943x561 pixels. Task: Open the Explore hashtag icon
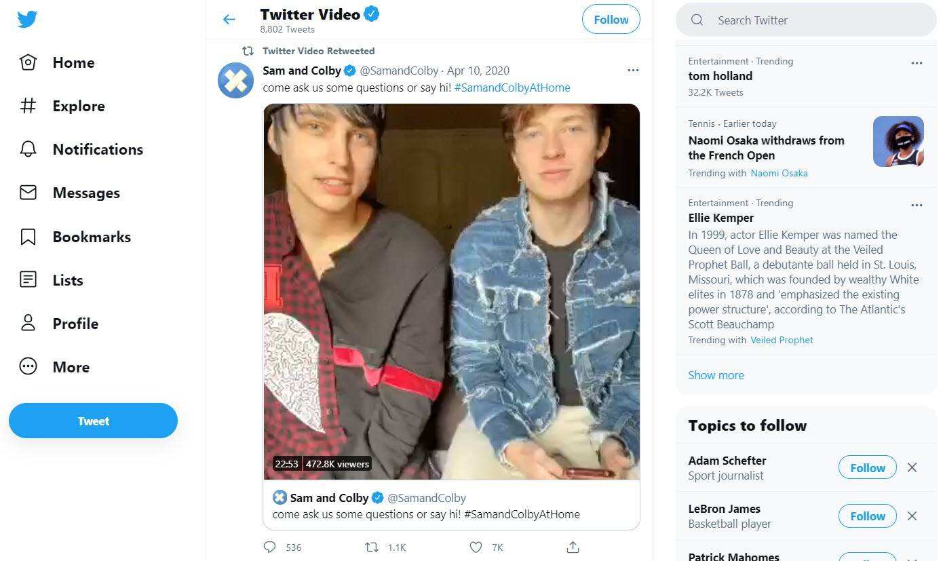click(x=28, y=106)
